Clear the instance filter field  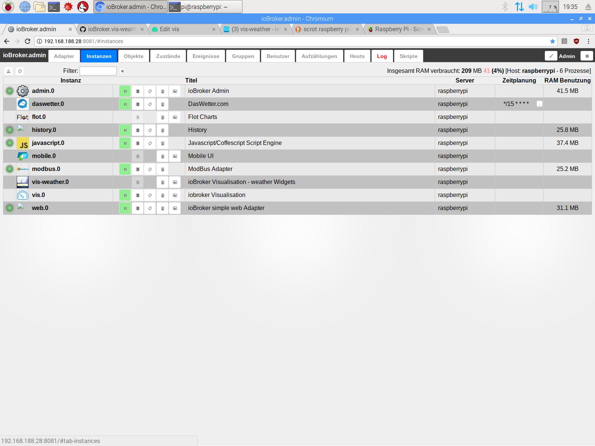(122, 71)
